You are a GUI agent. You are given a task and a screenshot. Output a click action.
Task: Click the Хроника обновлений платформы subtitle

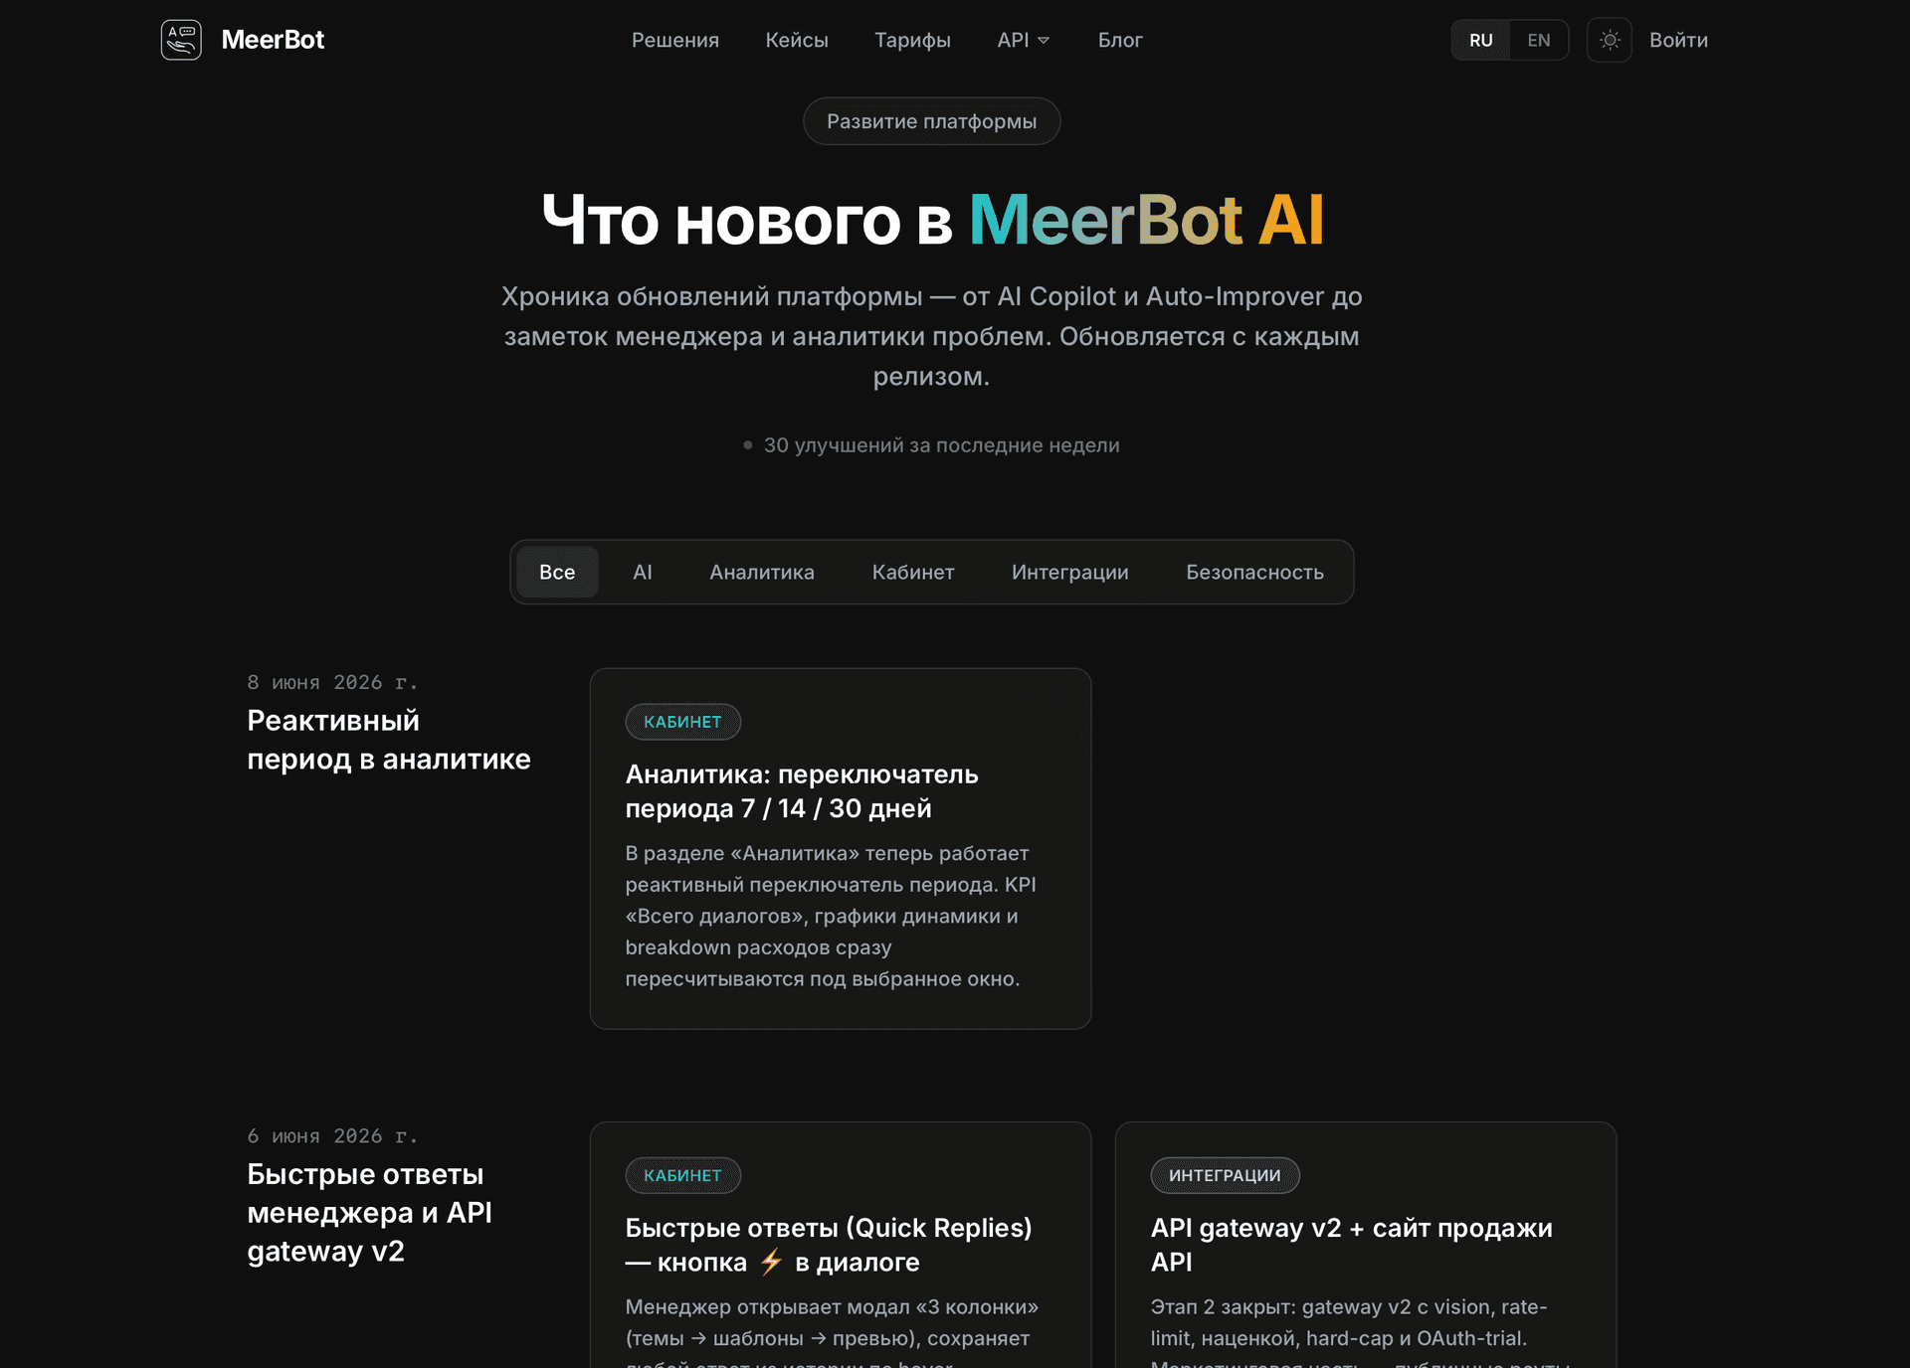pos(931,336)
